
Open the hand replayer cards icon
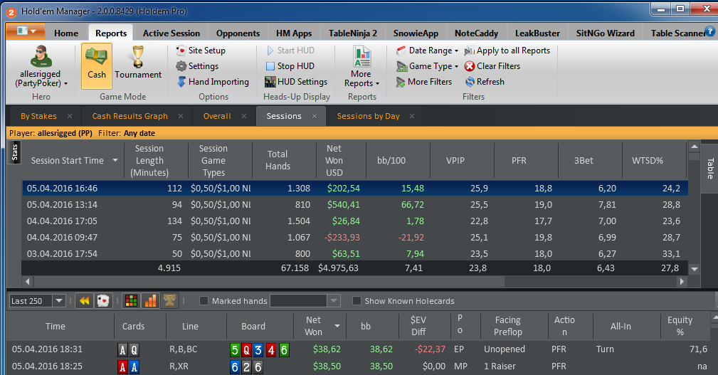[103, 301]
